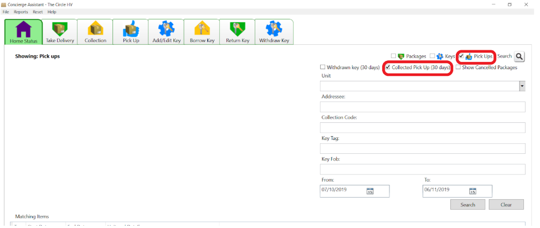
Task: Click the Packages box icon beside checkbox
Action: pos(401,56)
